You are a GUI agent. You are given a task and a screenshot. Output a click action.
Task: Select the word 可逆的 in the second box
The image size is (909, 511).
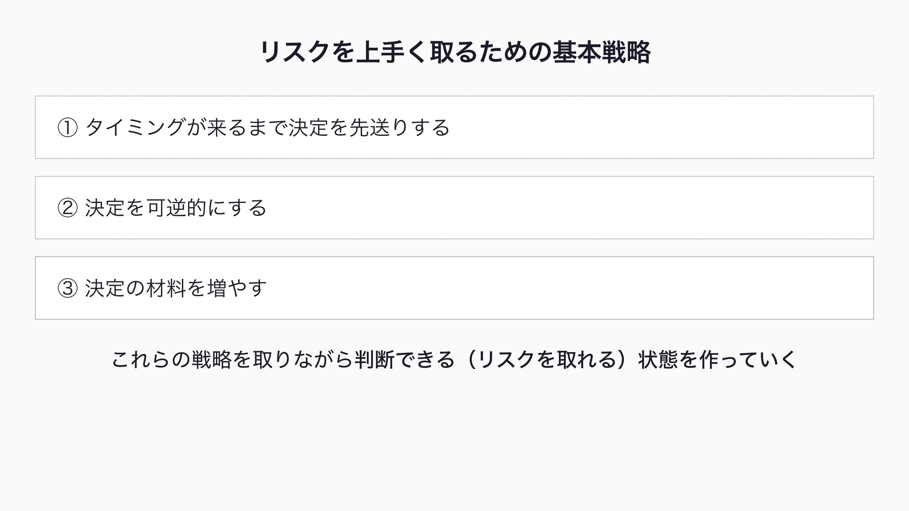(x=176, y=208)
